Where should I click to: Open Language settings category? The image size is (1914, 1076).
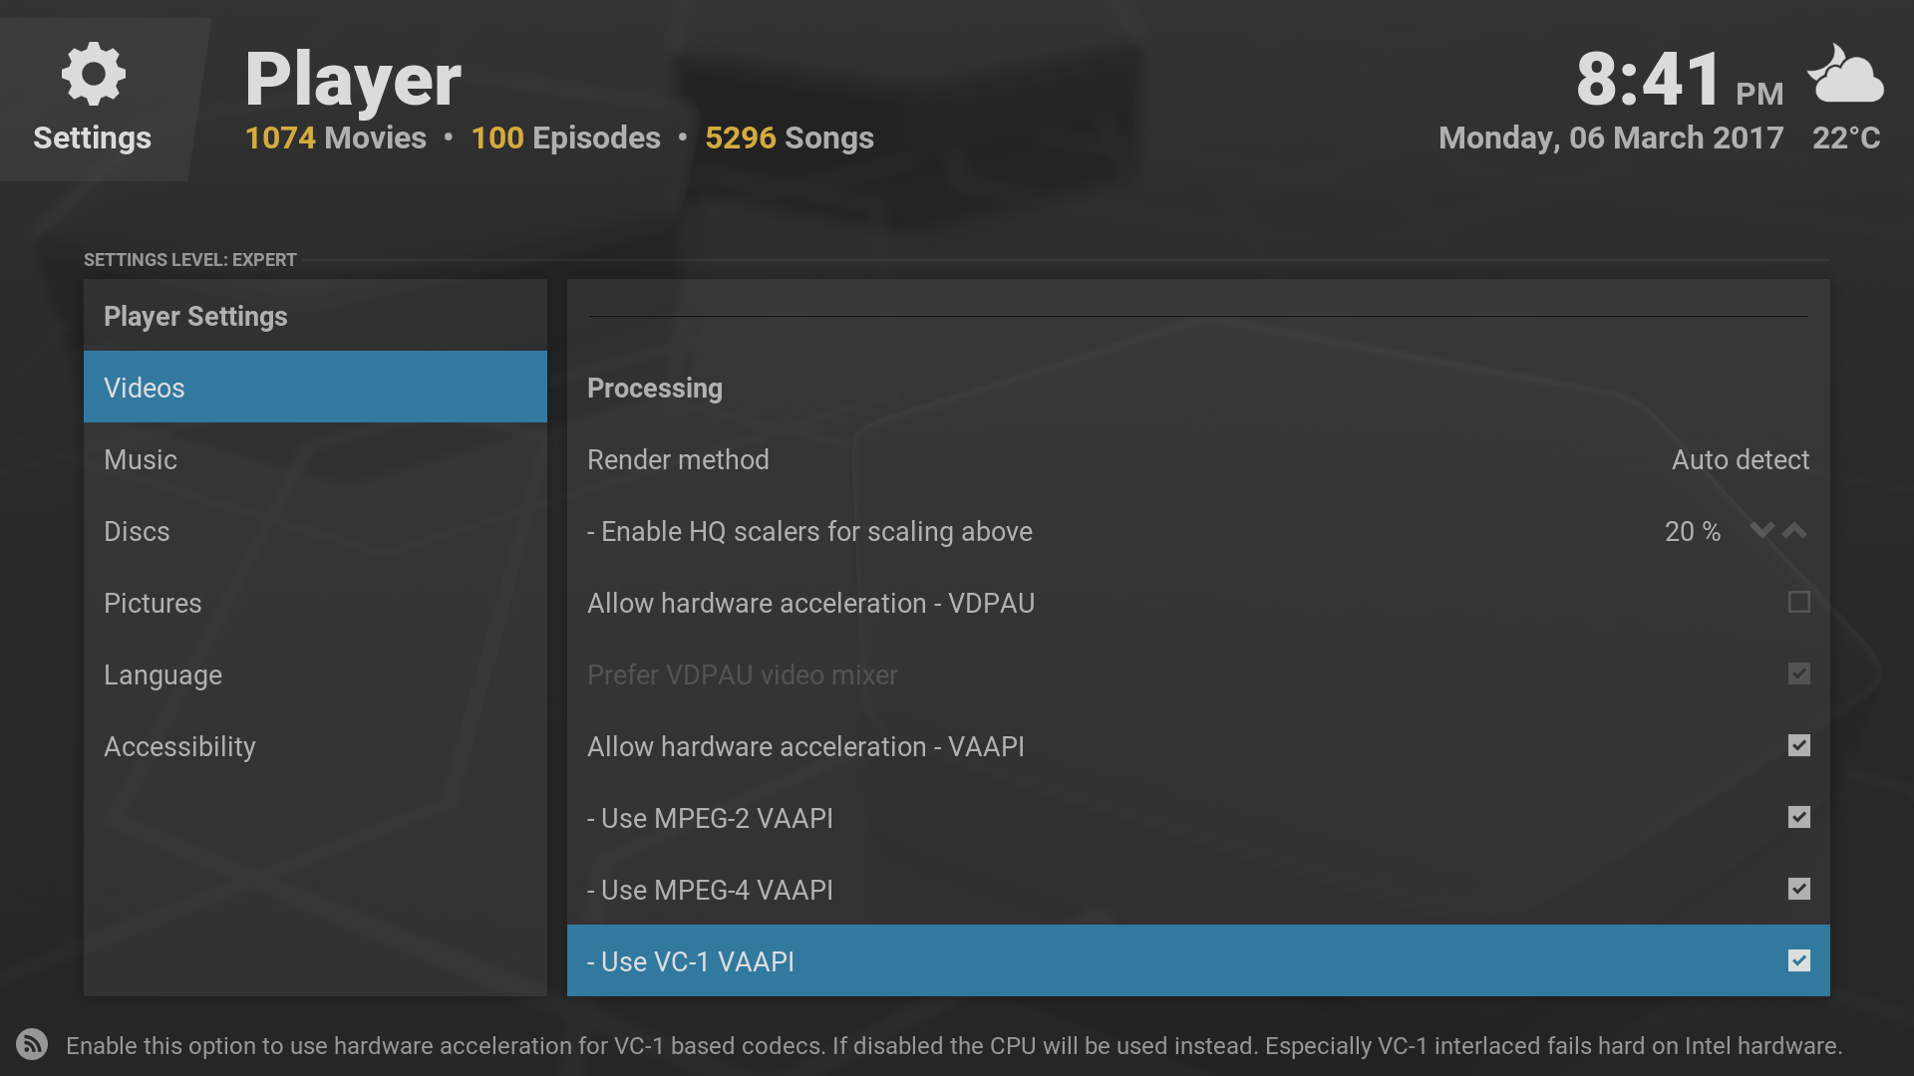[x=315, y=674]
